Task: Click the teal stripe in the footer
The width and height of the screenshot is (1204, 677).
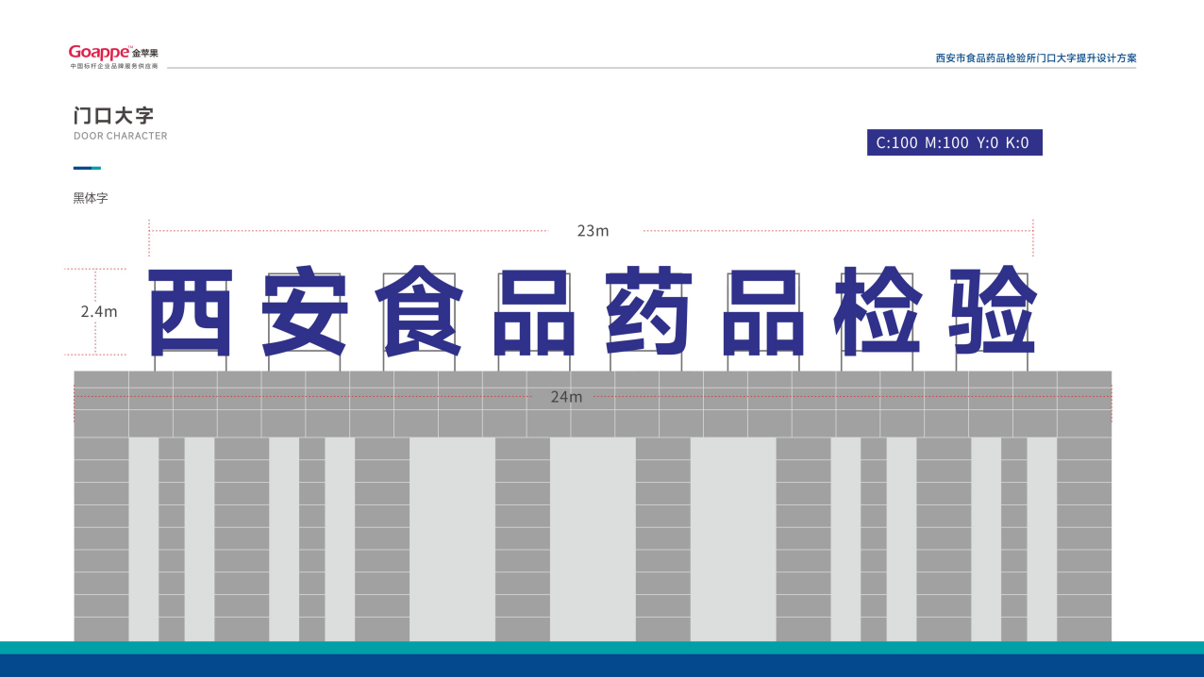Action: pos(602,648)
